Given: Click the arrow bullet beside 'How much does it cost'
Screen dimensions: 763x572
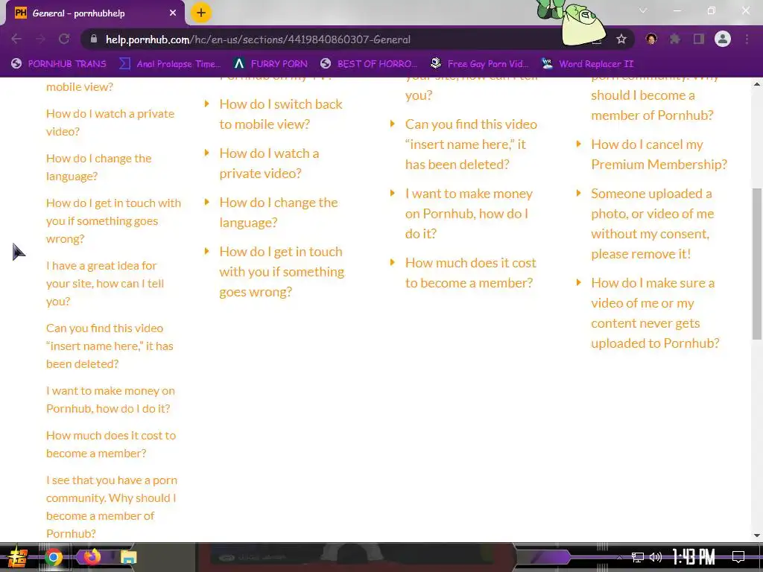Looking at the screenshot, I should tap(393, 263).
